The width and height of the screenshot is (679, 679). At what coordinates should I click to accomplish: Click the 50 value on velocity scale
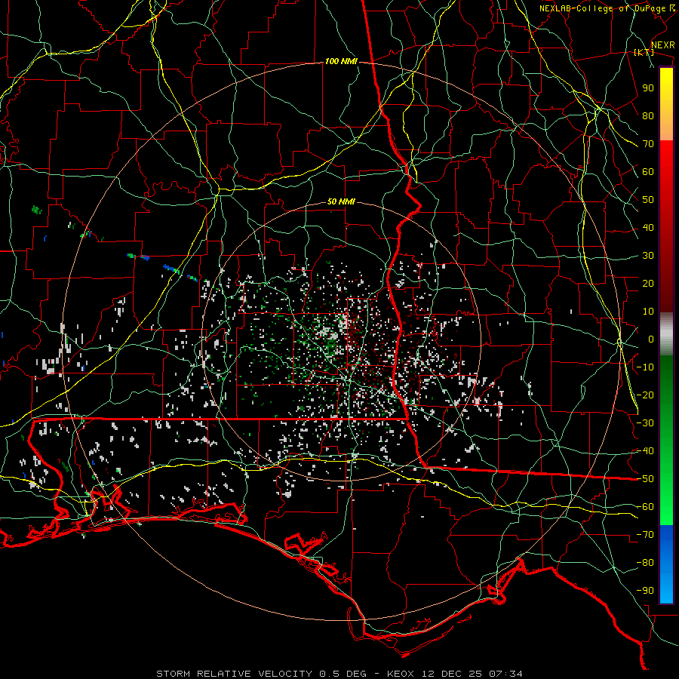click(648, 200)
